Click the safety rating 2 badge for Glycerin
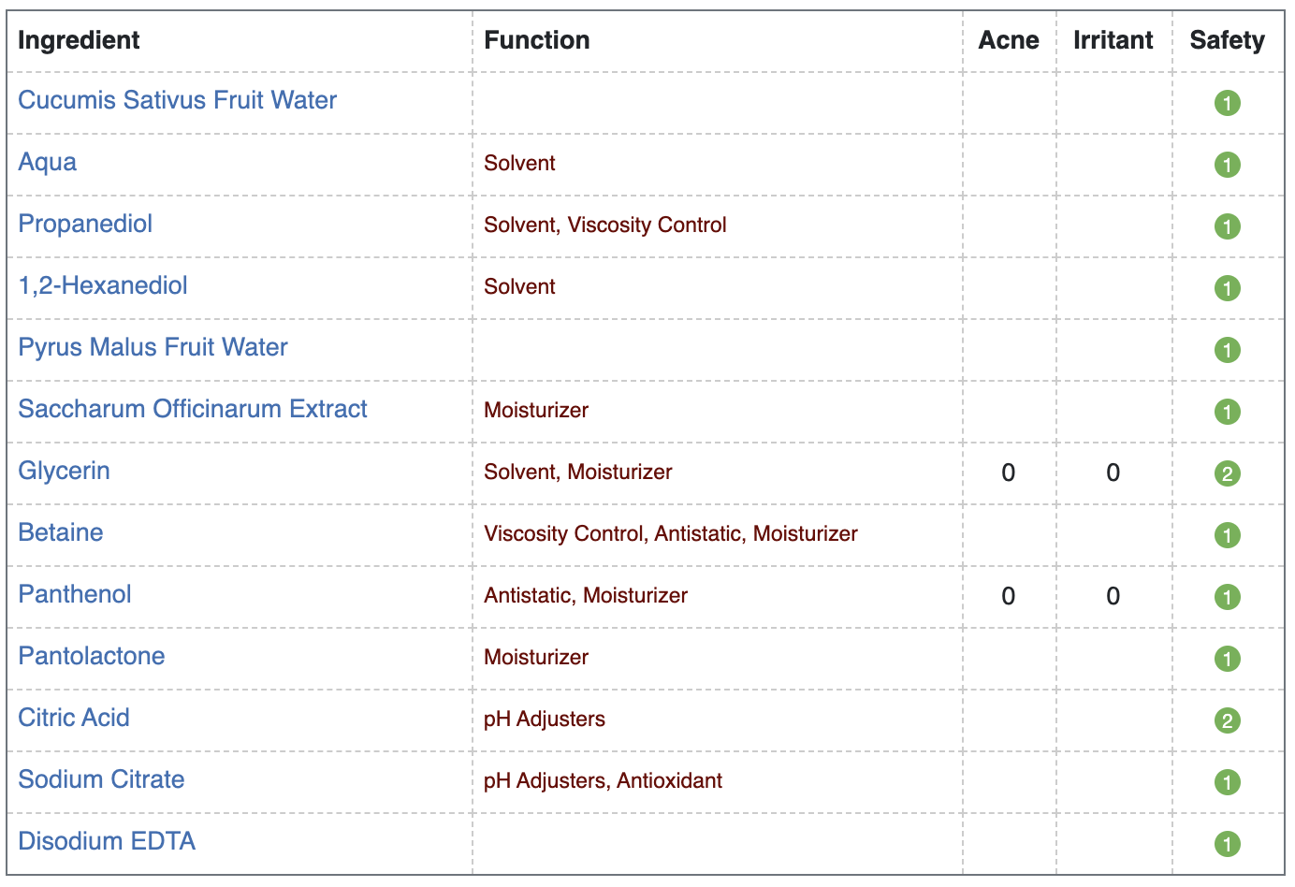1295x887 pixels. point(1227,473)
